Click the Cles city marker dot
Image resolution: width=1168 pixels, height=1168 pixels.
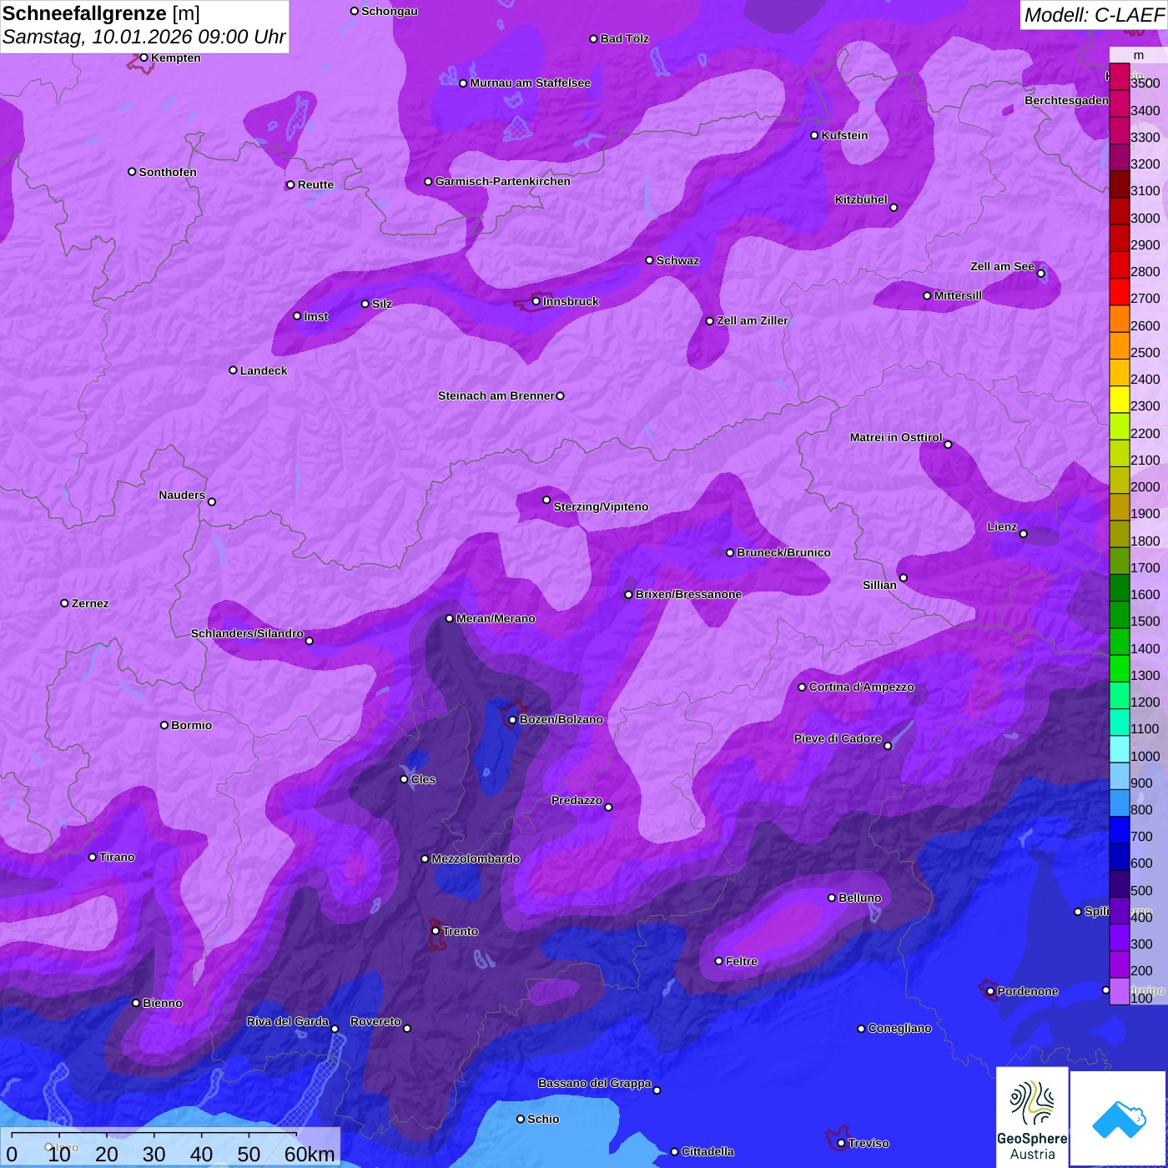pos(404,779)
